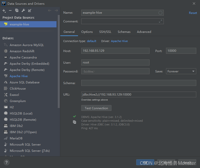This screenshot has width=200, height=168.
Task: Click the Microsoft SQL Server (jTds) icon
Action: point(6,151)
